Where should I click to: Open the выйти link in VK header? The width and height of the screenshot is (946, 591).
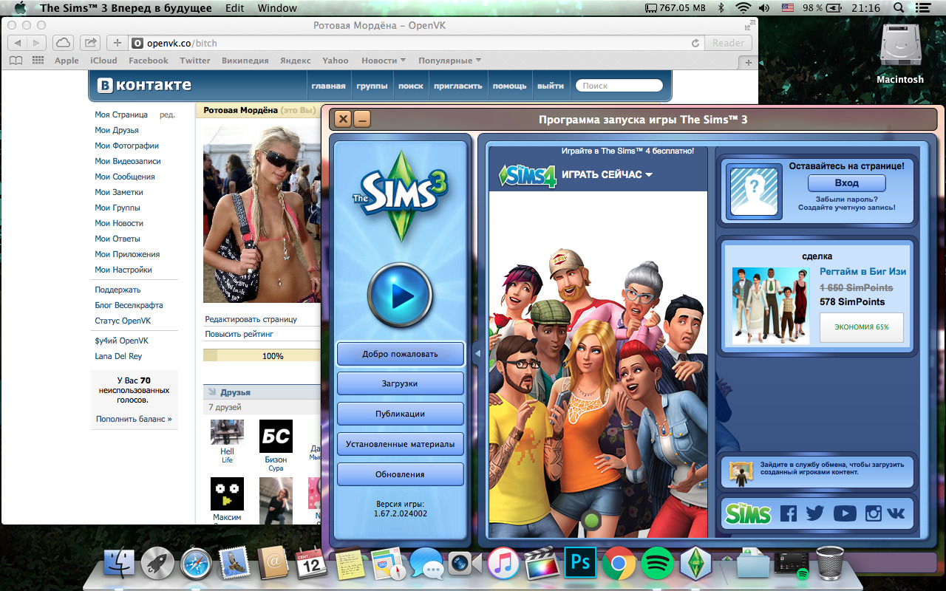[551, 86]
